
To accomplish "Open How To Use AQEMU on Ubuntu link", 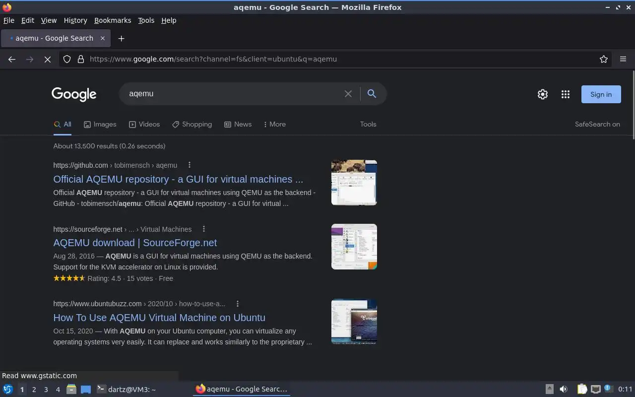I will tap(159, 318).
